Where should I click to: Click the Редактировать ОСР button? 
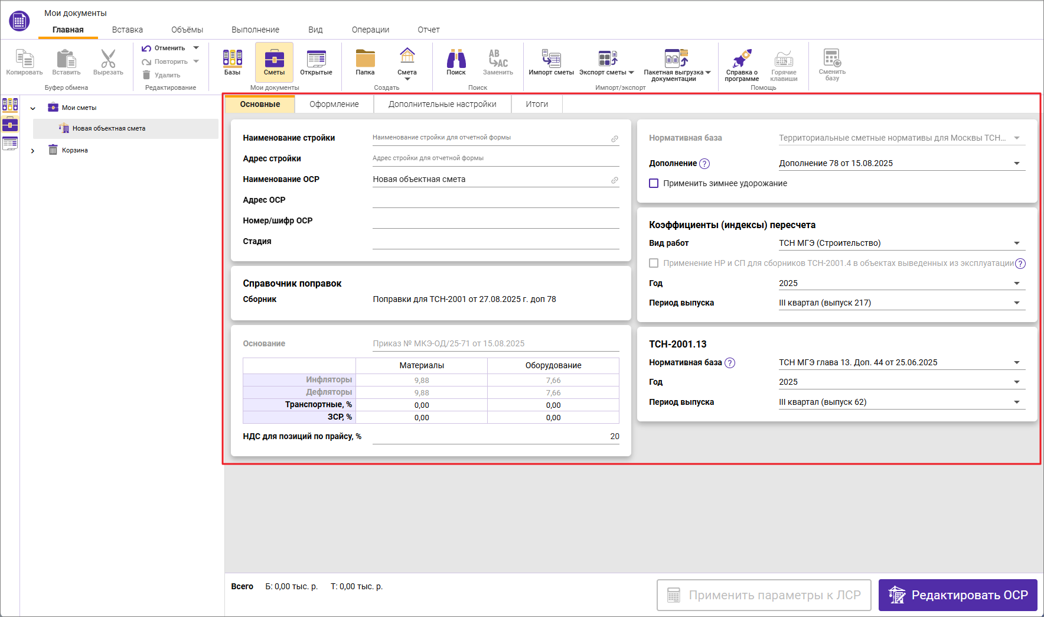[x=957, y=595]
